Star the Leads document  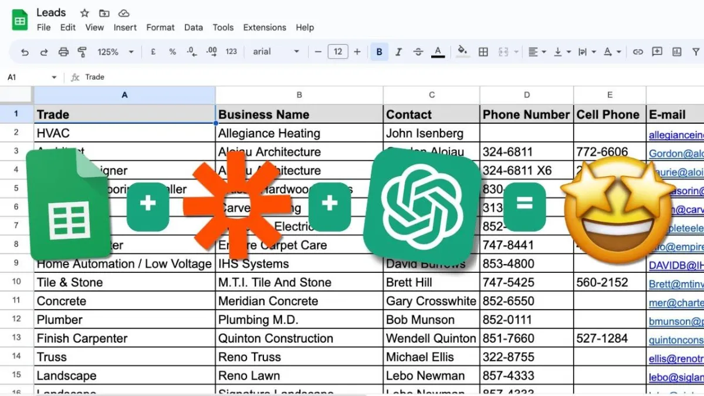(84, 13)
